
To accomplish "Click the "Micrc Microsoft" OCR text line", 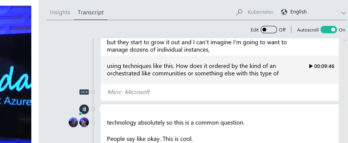I will click(x=128, y=92).
